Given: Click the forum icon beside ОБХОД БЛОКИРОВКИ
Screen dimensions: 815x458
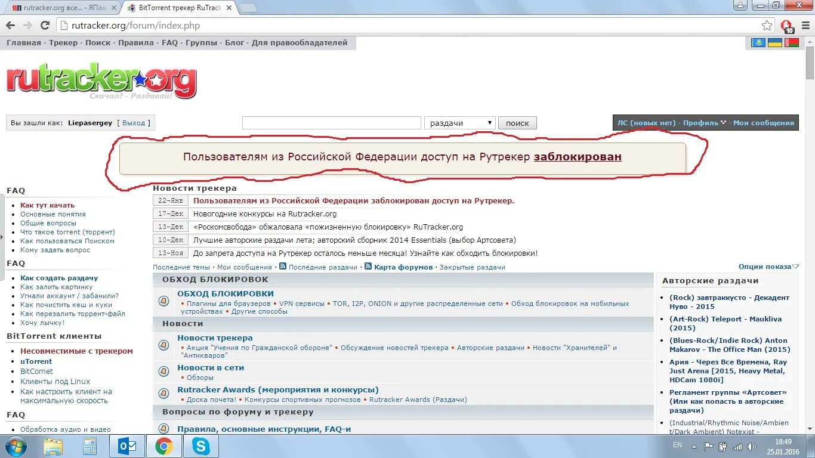Looking at the screenshot, I should [163, 301].
